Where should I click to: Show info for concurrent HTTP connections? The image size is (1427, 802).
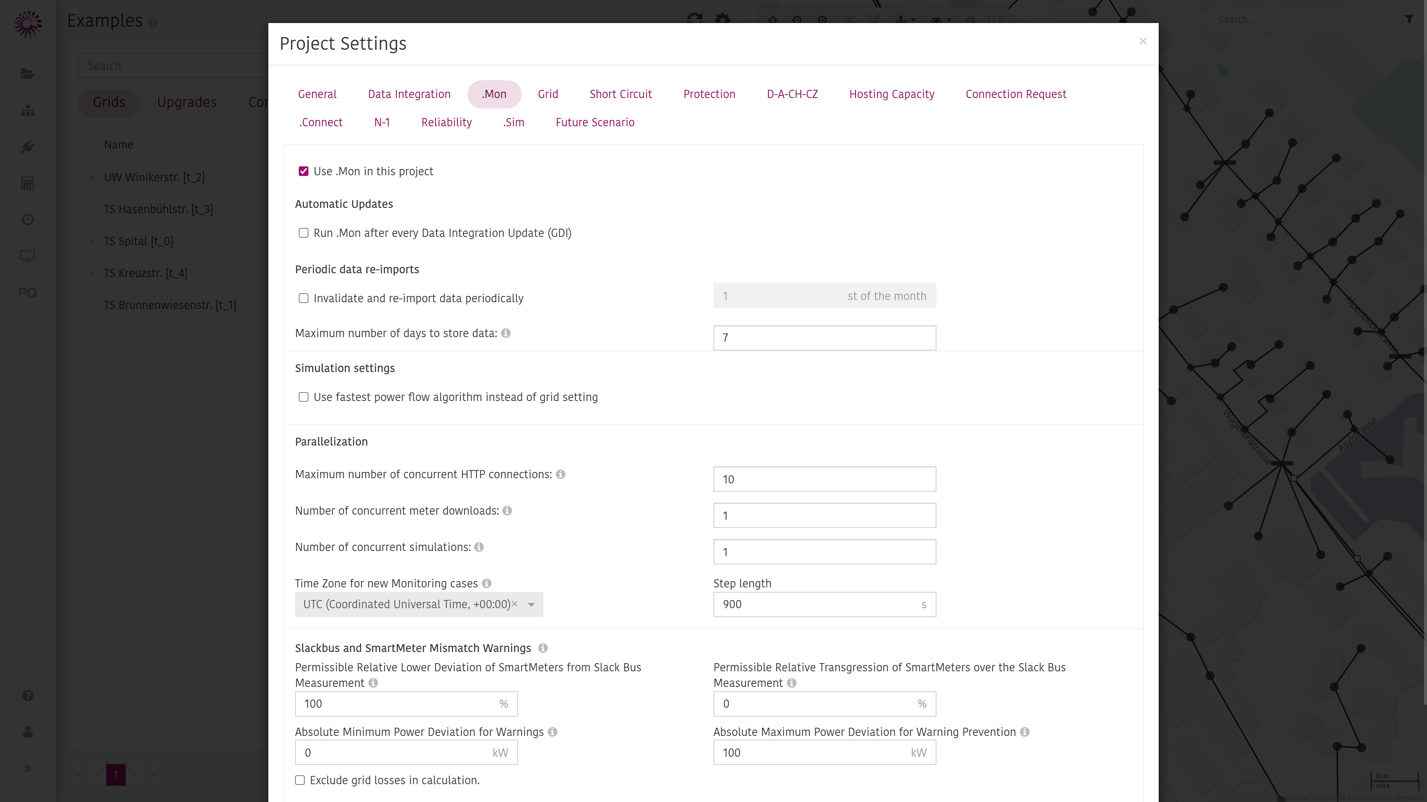(561, 475)
